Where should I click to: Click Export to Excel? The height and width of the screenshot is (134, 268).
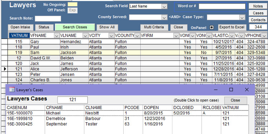[232, 27]
